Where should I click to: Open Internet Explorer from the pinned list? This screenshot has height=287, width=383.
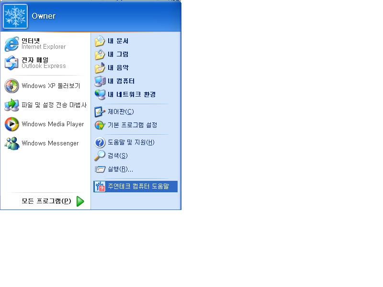point(45,44)
